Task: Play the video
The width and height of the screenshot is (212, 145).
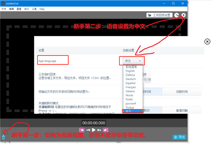Action: click(94, 130)
